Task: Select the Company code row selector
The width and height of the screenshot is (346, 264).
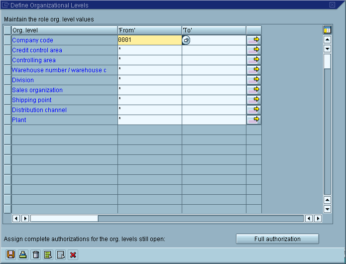Action: (x=7, y=40)
